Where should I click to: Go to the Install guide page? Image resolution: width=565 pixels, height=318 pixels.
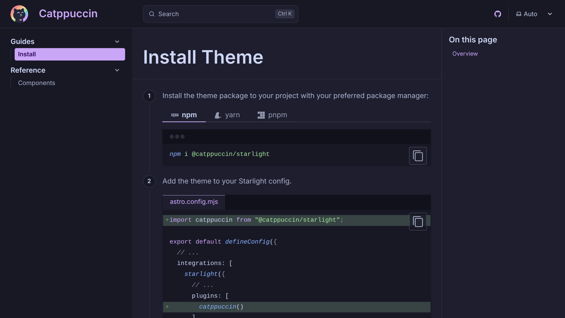tap(70, 54)
